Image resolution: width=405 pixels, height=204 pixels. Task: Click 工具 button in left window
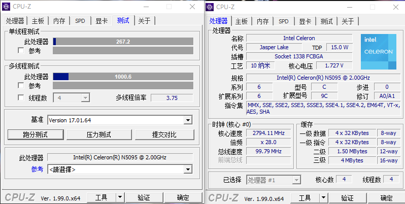102,198
